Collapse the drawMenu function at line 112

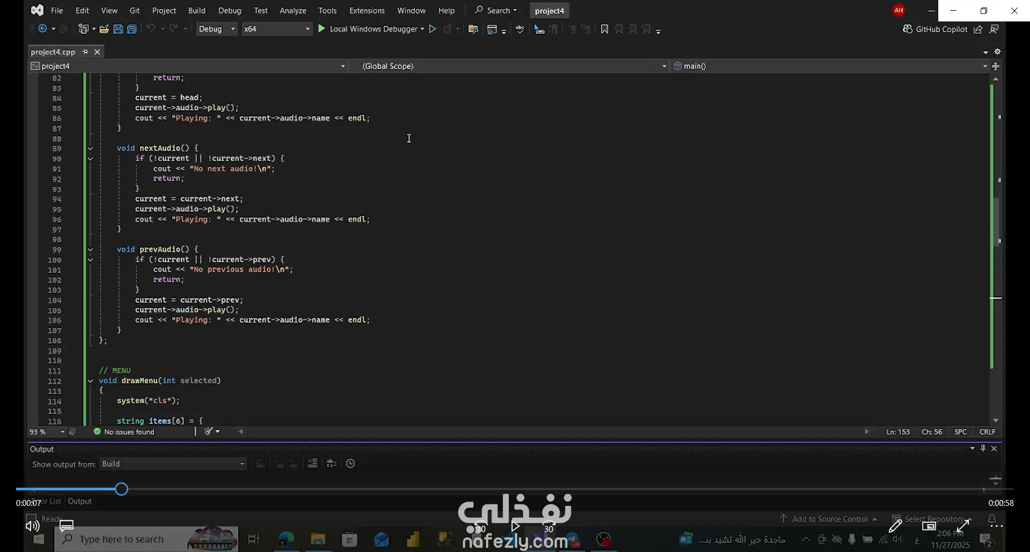90,381
